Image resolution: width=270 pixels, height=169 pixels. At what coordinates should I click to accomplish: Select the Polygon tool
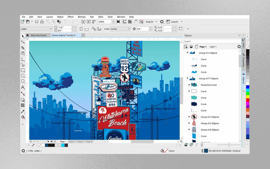23,81
